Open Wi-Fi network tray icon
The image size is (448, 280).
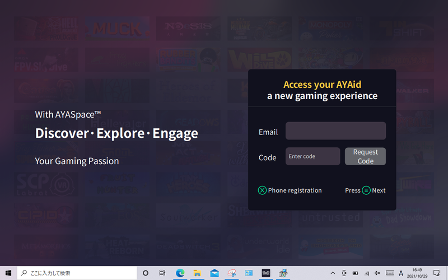[367, 273]
